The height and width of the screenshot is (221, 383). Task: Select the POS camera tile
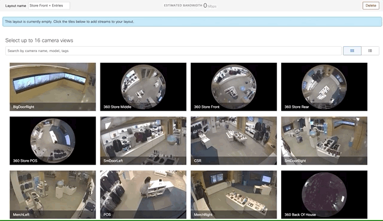(143, 195)
